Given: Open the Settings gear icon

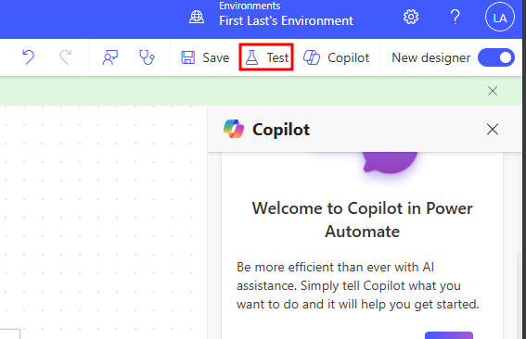Looking at the screenshot, I should (x=411, y=17).
